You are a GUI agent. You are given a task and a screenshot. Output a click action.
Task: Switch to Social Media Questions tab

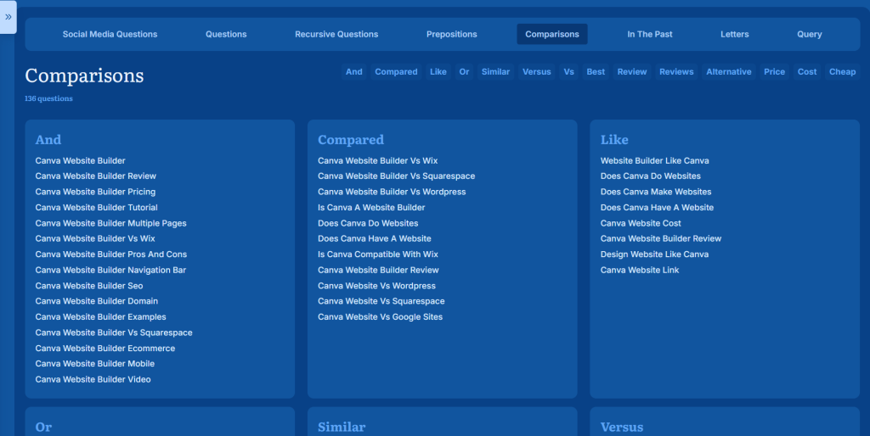[x=110, y=34]
